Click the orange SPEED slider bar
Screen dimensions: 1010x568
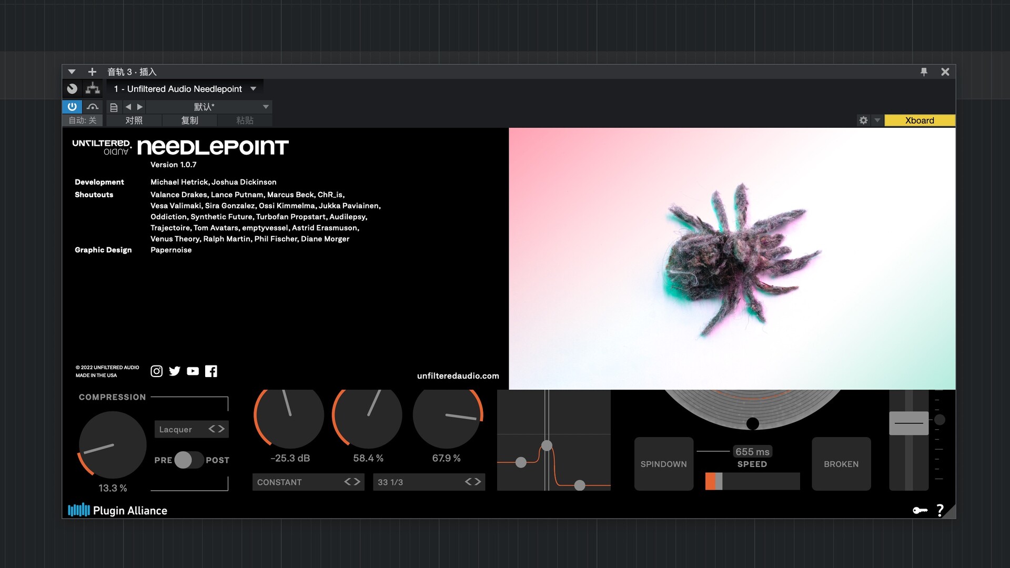tap(752, 481)
